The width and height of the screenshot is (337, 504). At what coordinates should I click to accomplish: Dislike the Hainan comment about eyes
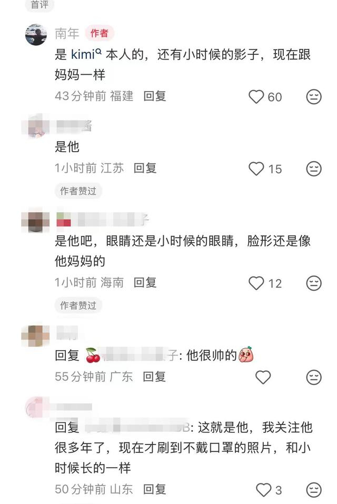tap(313, 283)
